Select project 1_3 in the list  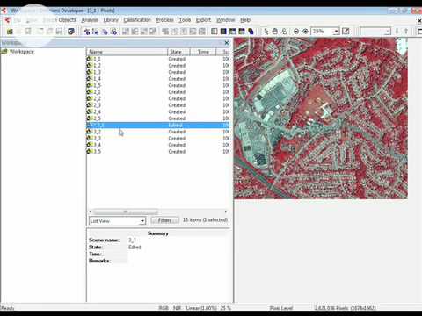click(157, 72)
